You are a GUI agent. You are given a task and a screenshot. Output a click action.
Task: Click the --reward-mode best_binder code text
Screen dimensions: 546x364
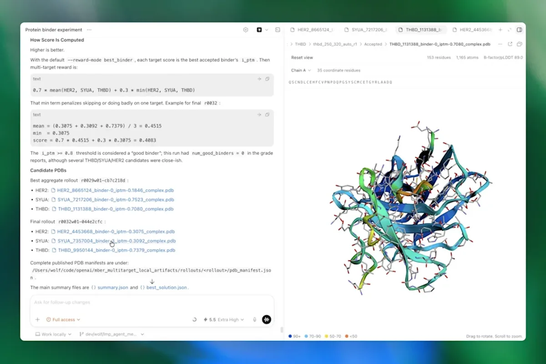100,60
